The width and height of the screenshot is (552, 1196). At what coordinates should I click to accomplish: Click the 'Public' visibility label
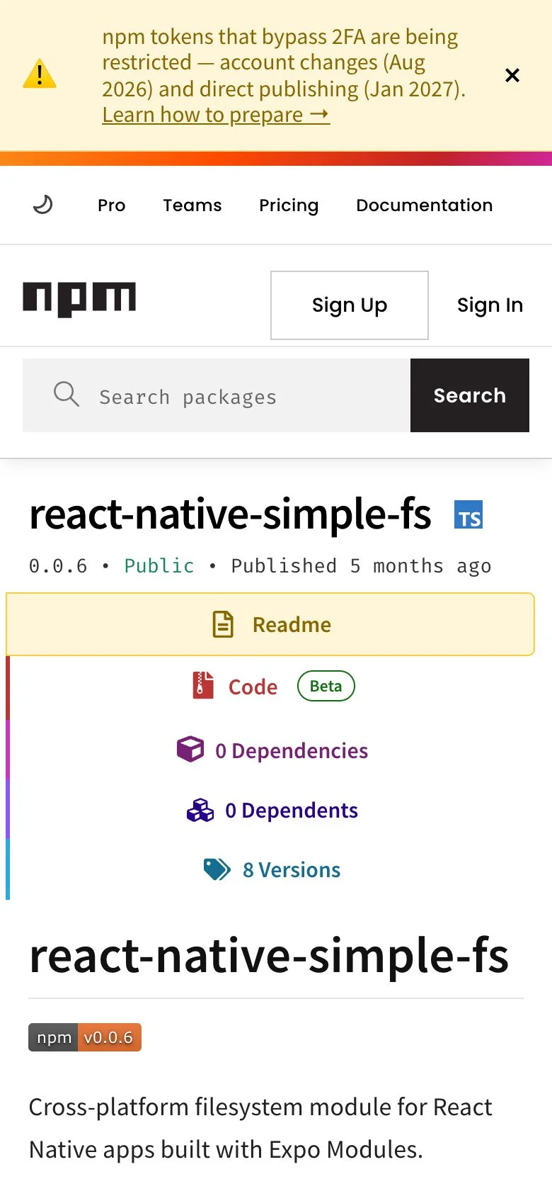[159, 566]
